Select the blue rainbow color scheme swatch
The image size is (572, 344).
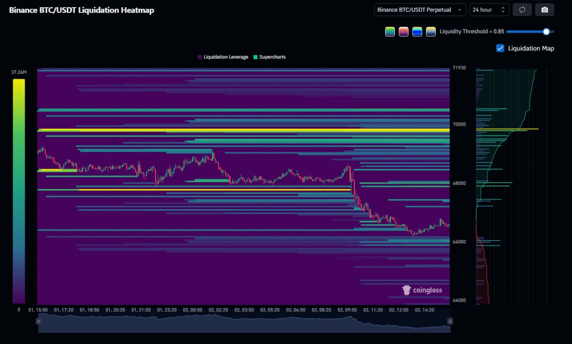click(x=417, y=32)
